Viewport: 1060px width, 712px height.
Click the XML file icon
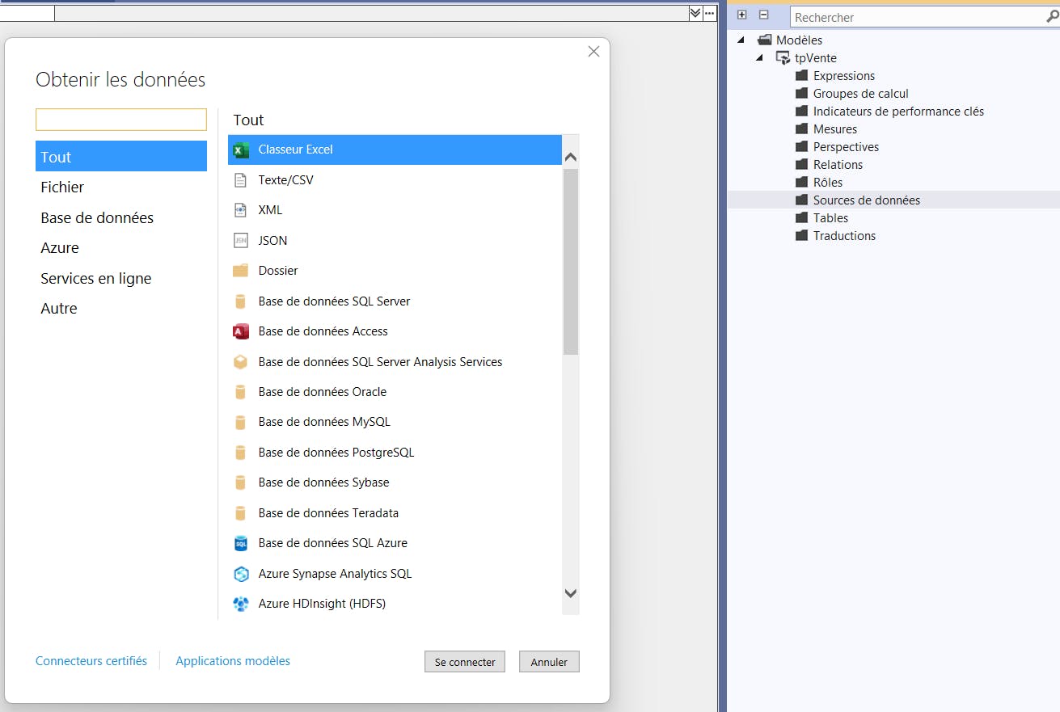pyautogui.click(x=240, y=210)
